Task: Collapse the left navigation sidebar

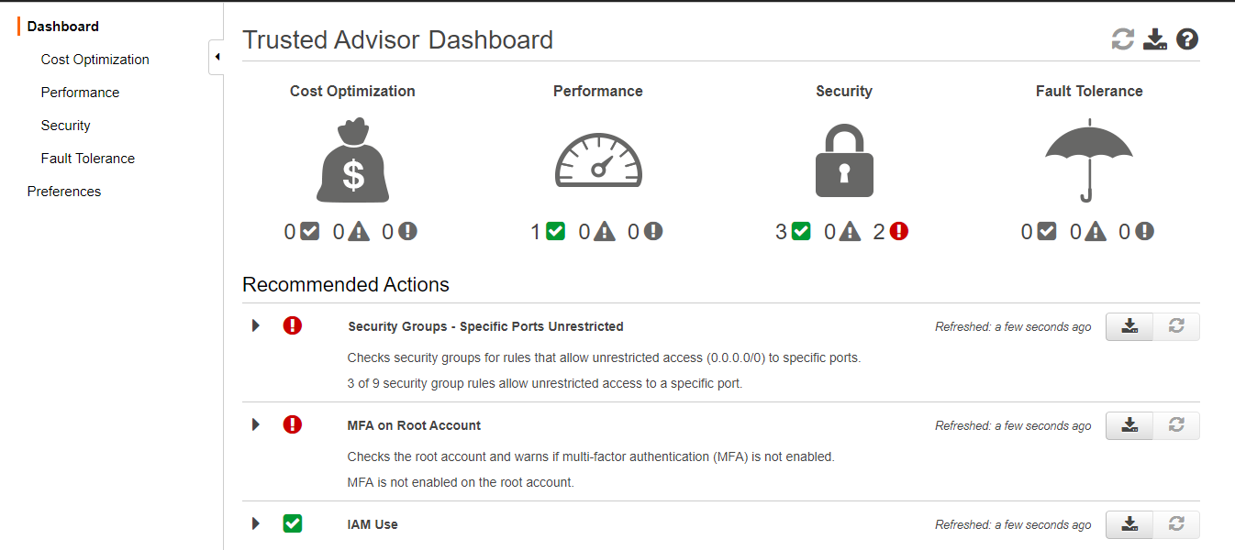Action: coord(217,57)
